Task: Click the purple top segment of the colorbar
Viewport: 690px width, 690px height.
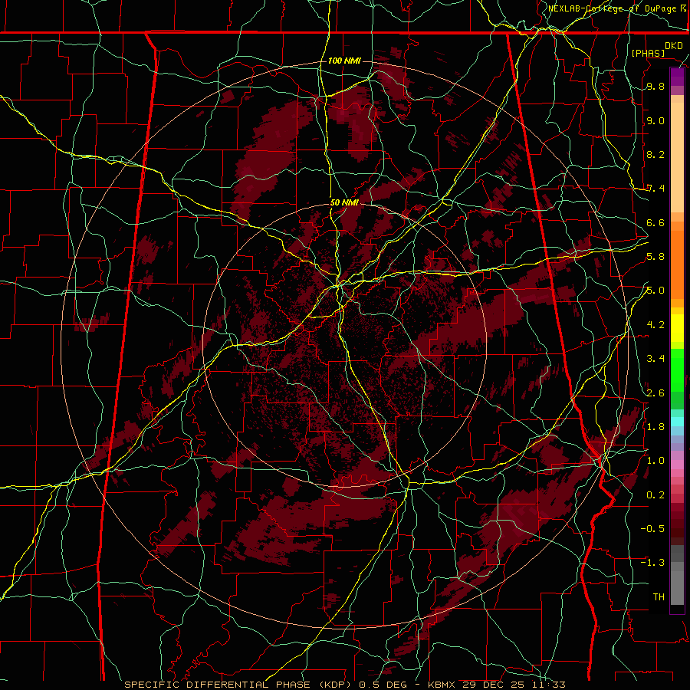Action: tap(677, 77)
